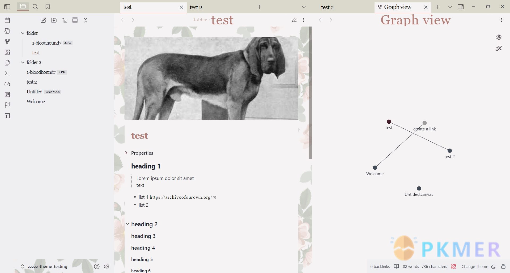Expand the Properties section
The width and height of the screenshot is (510, 273).
[x=126, y=153]
